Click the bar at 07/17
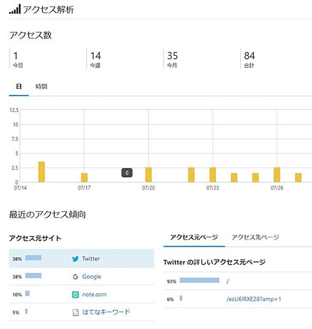The width and height of the screenshot is (312, 329). pyautogui.click(x=84, y=178)
